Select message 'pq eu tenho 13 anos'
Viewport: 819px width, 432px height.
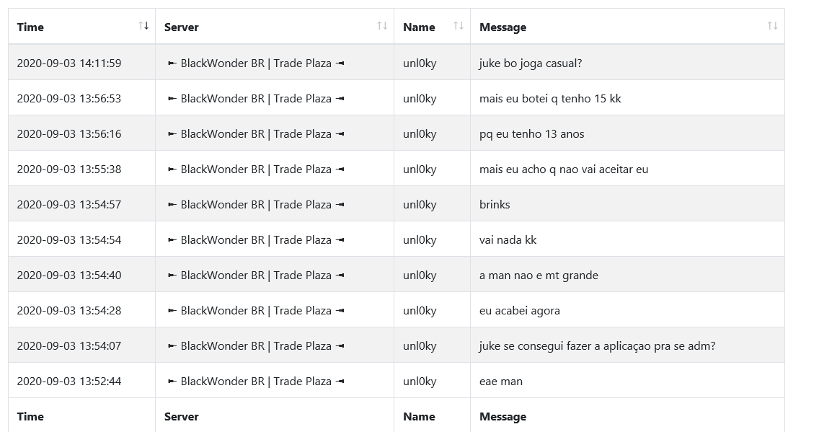pyautogui.click(x=532, y=134)
